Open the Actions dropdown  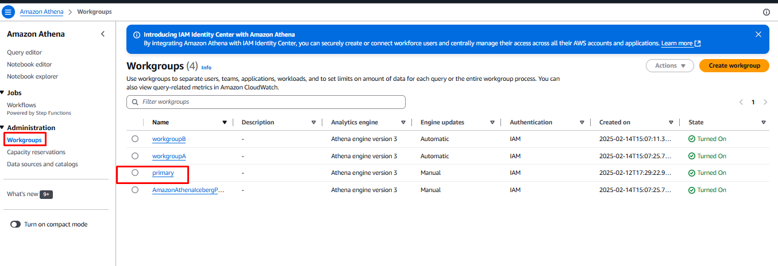pyautogui.click(x=669, y=65)
